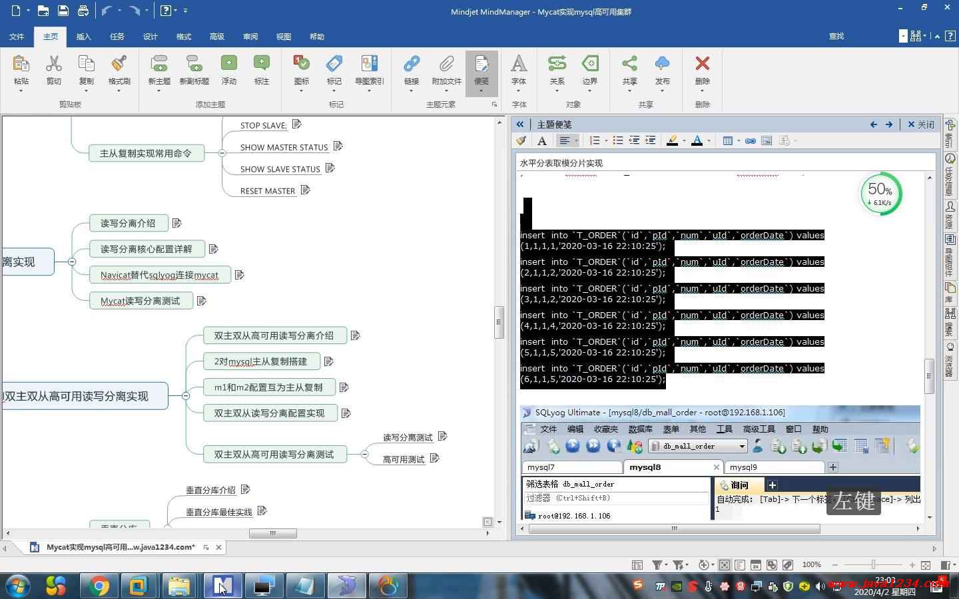
Task: Close the notes panel with 关闭
Action: coord(921,124)
